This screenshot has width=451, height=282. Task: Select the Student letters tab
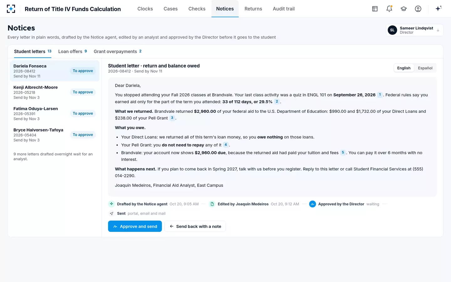tap(33, 51)
